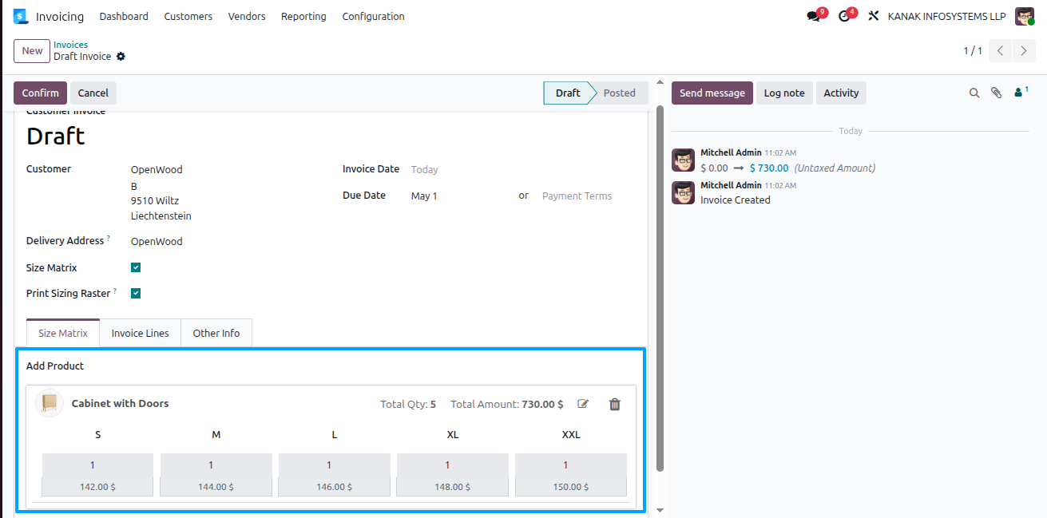Switch to the Size Matrix tab
The width and height of the screenshot is (1047, 518).
tap(63, 333)
